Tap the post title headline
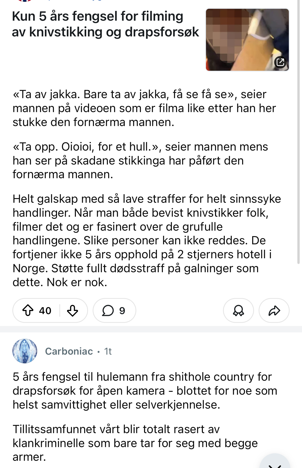This screenshot has height=468, width=302. click(105, 24)
